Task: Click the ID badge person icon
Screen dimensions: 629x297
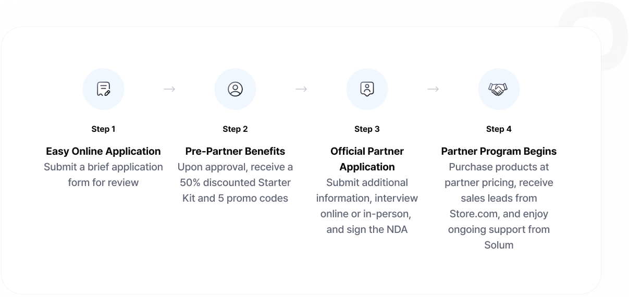Action: 367,89
